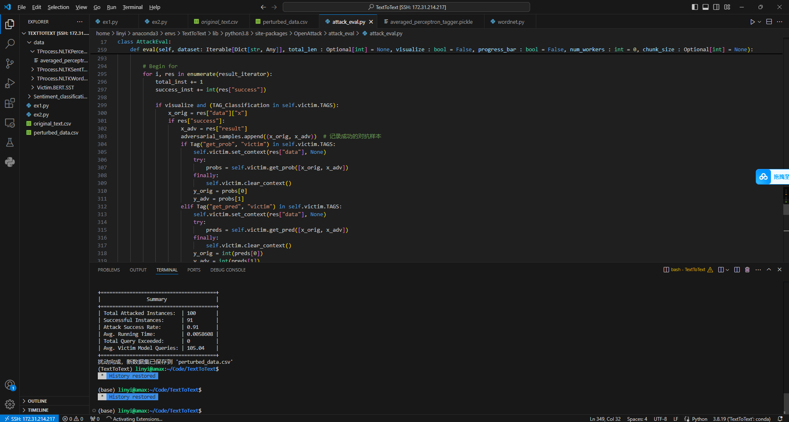Image resolution: width=789 pixels, height=422 pixels.
Task: Open terminal panel More Actions
Action: 758,270
